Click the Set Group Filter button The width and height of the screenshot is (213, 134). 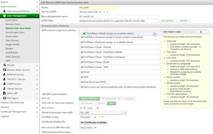[167, 21]
